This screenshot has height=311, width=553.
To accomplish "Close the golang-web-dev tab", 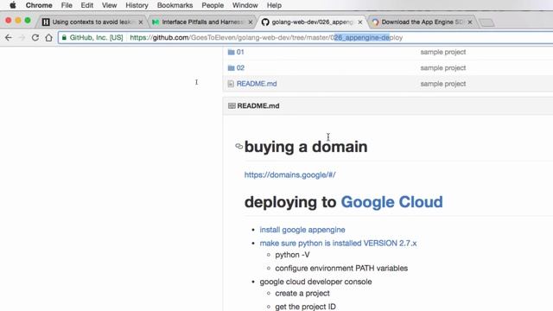I will point(360,22).
